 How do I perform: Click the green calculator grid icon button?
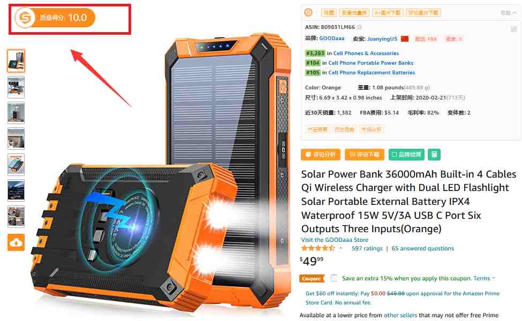click(434, 154)
